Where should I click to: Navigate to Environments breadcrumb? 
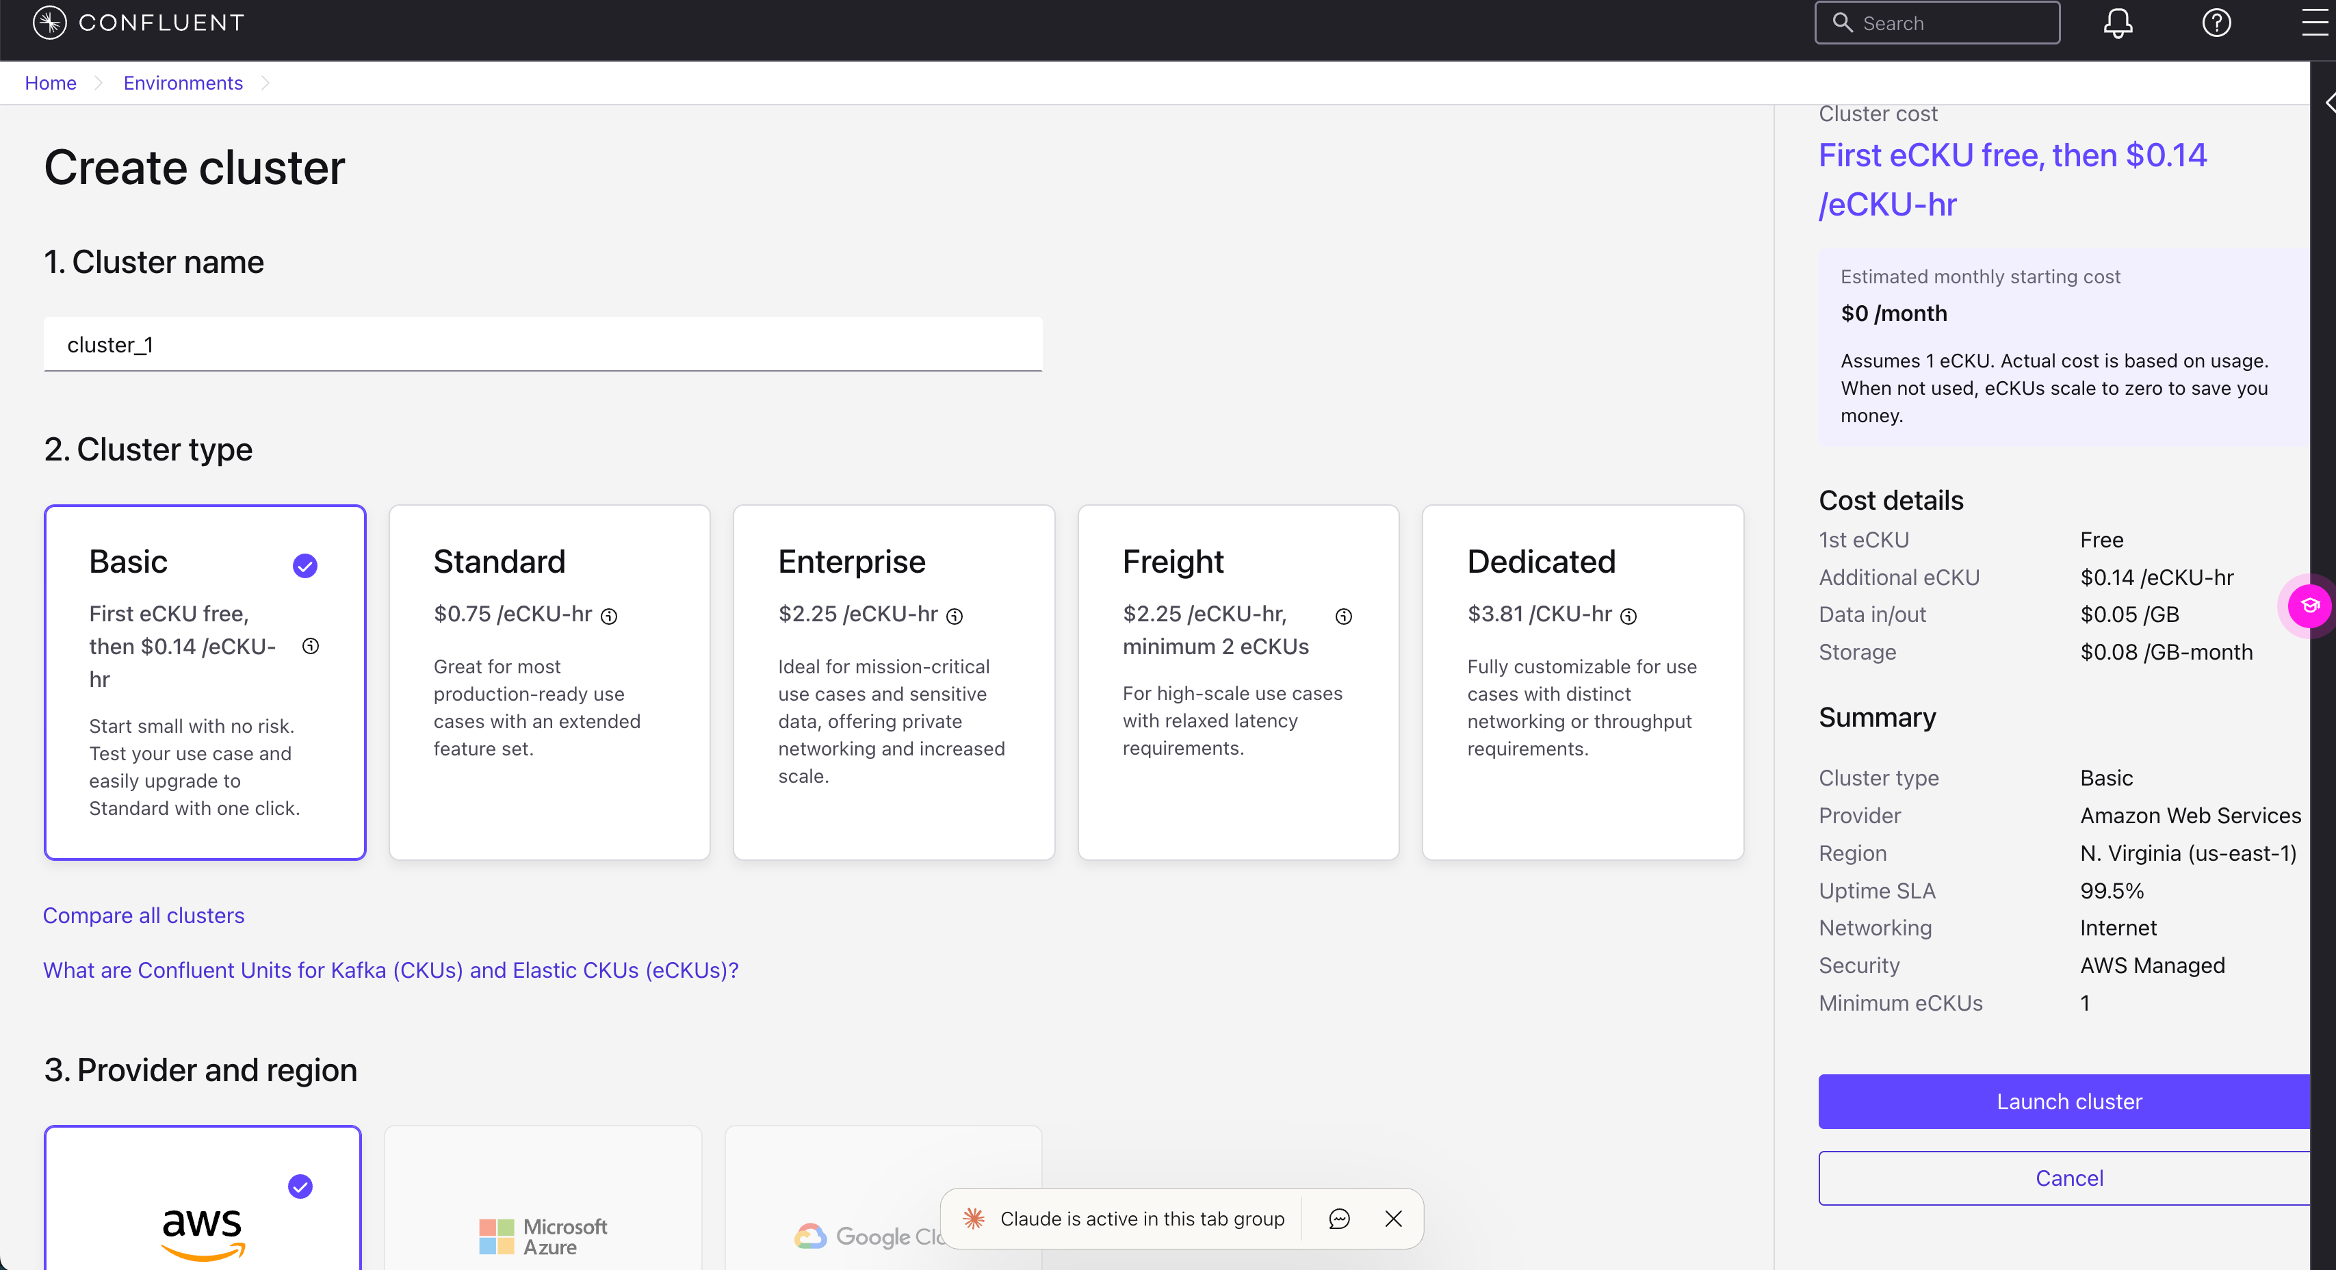click(x=182, y=83)
